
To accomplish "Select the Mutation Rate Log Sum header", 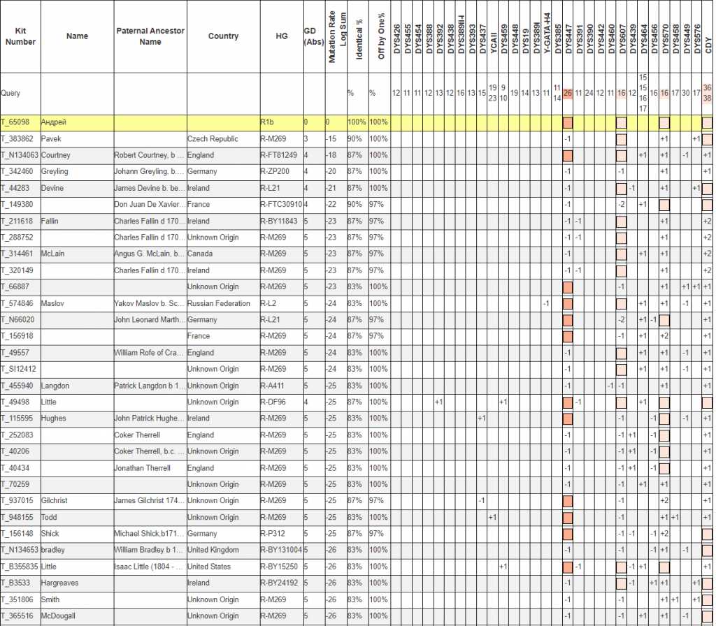I will (336, 36).
